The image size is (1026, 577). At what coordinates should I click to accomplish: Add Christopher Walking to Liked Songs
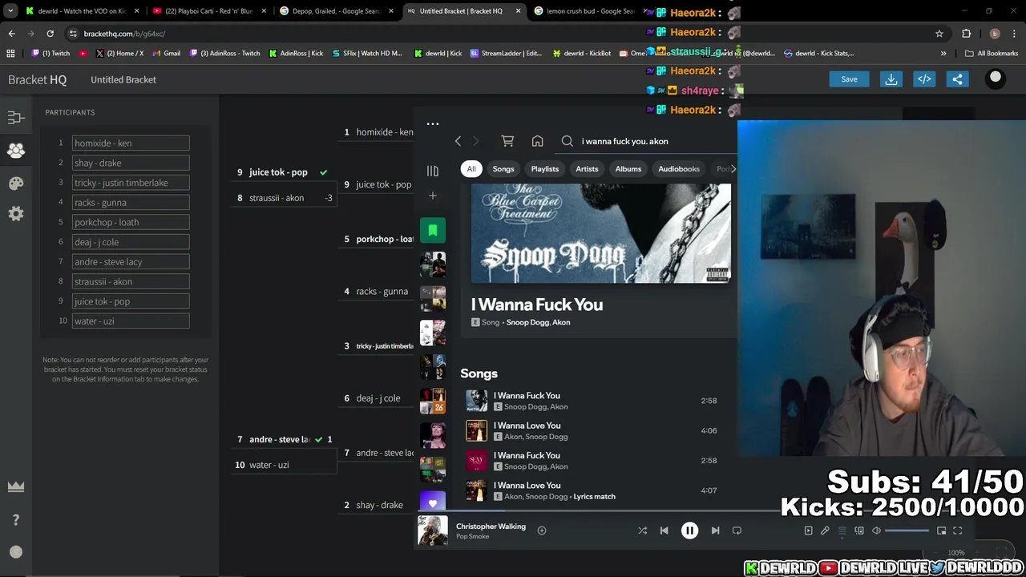point(542,531)
